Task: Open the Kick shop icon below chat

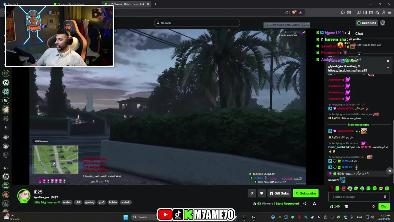Action: pos(346,207)
